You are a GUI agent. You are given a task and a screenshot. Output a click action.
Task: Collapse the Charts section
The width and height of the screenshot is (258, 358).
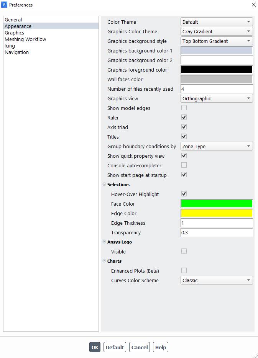pos(104,261)
